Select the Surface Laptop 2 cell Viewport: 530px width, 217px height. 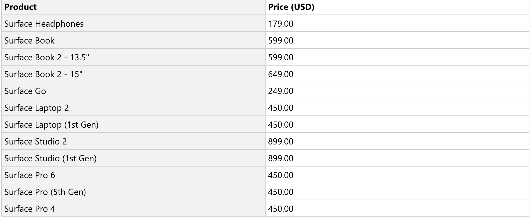(x=133, y=108)
